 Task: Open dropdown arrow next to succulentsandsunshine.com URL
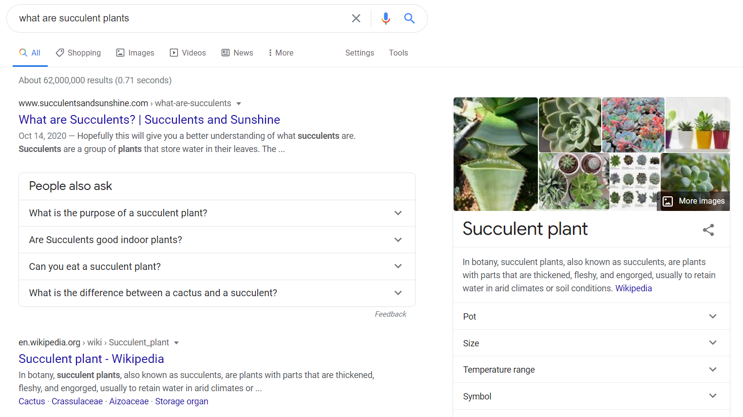[x=239, y=103]
